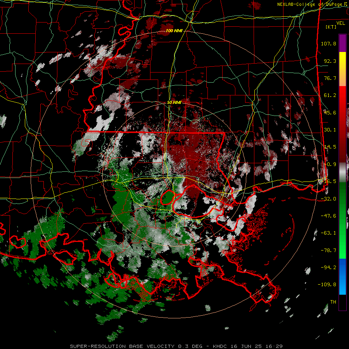Click the -32.0 velocity scale value
Screen dimensions: 349x349
pyautogui.click(x=328, y=199)
